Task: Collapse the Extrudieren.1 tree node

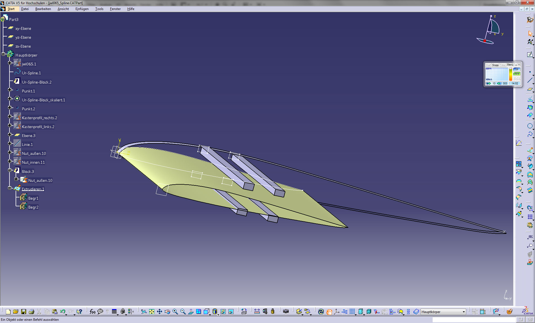Action: 10,188
